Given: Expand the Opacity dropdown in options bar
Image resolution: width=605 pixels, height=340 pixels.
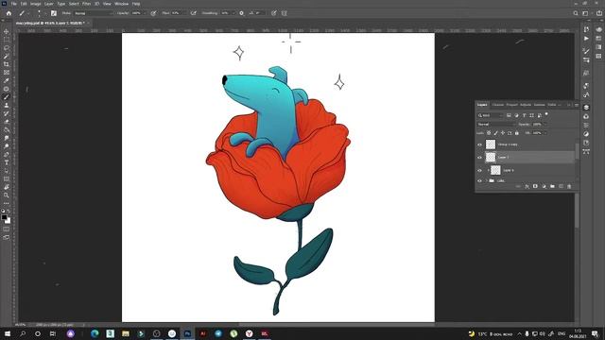Looking at the screenshot, I should click(x=145, y=13).
